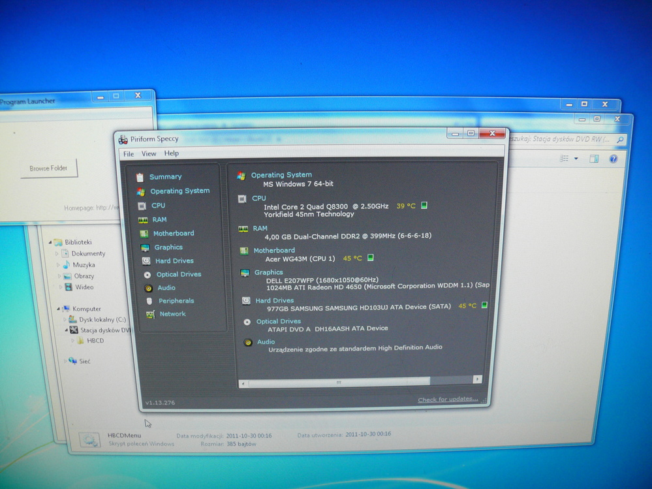Click the right scroll arrow in Speccy
652x489 pixels.
477,379
